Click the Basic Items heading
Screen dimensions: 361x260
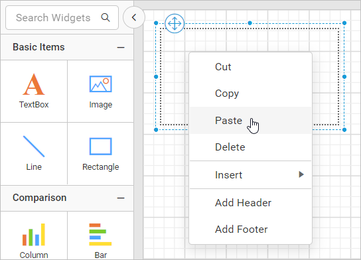pyautogui.click(x=38, y=47)
